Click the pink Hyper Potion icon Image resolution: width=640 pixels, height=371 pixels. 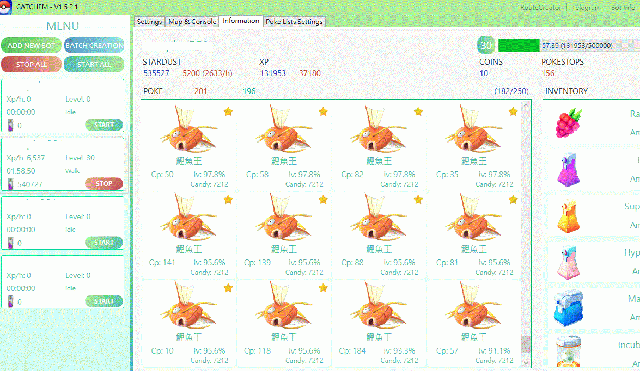click(x=569, y=262)
